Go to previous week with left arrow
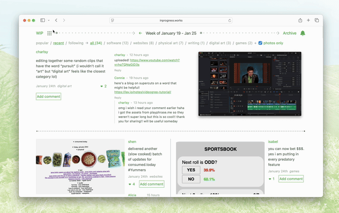The width and height of the screenshot is (339, 213). 140,33
